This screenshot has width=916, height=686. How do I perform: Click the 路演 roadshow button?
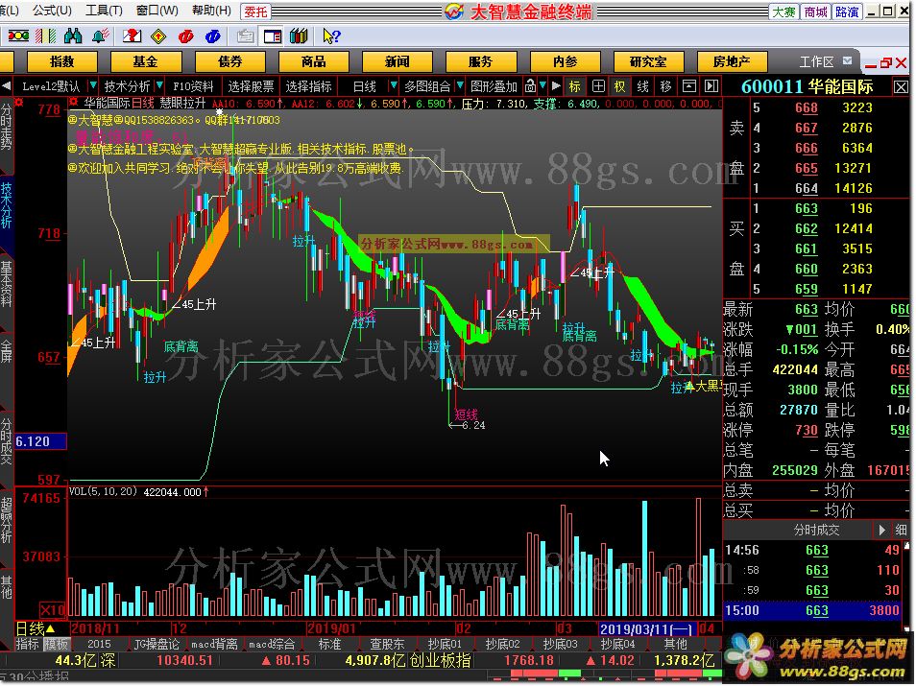point(847,12)
